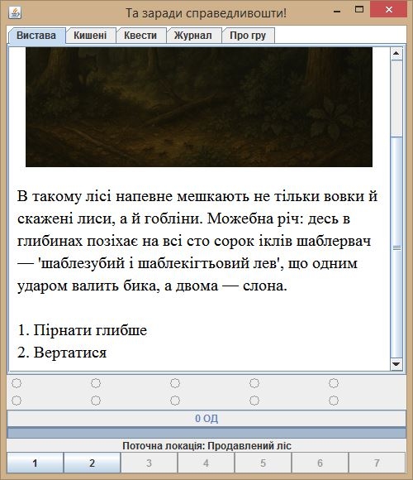This screenshot has width=413, height=480.
Task: Click the Java icon in title bar
Action: [15, 13]
